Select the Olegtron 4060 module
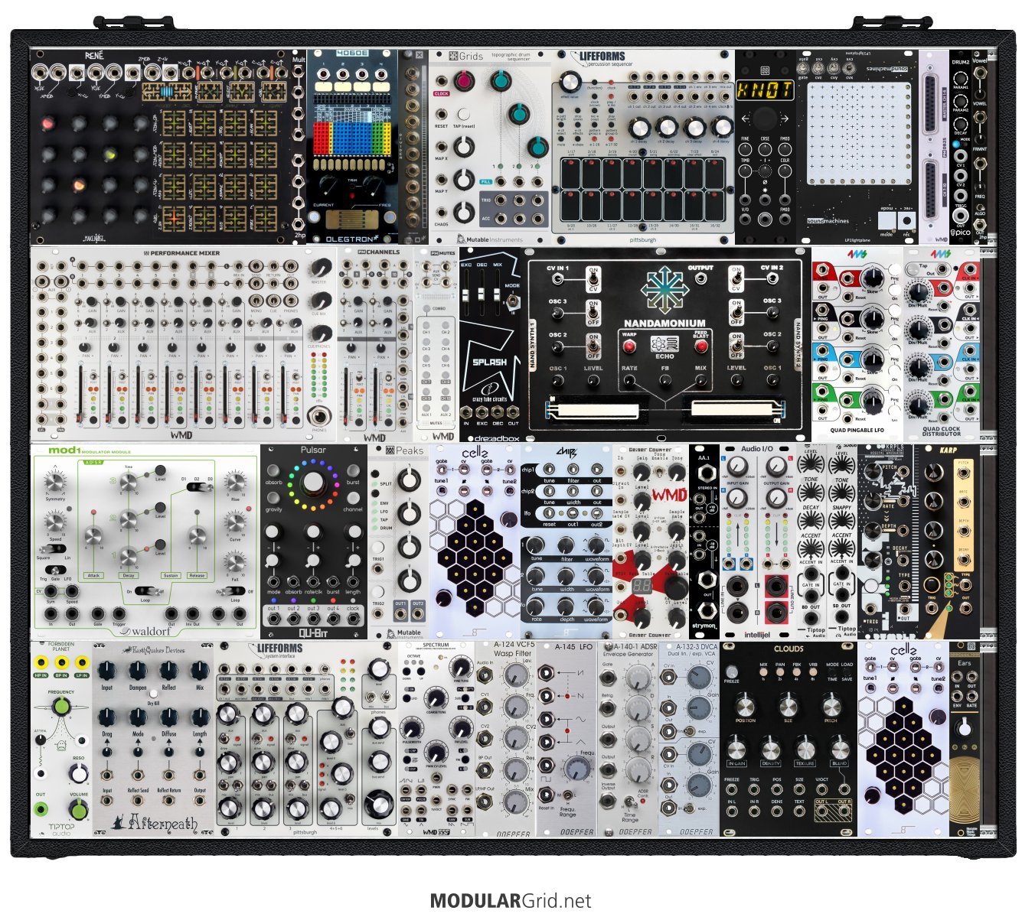The width and height of the screenshot is (1022, 917). coord(352,147)
